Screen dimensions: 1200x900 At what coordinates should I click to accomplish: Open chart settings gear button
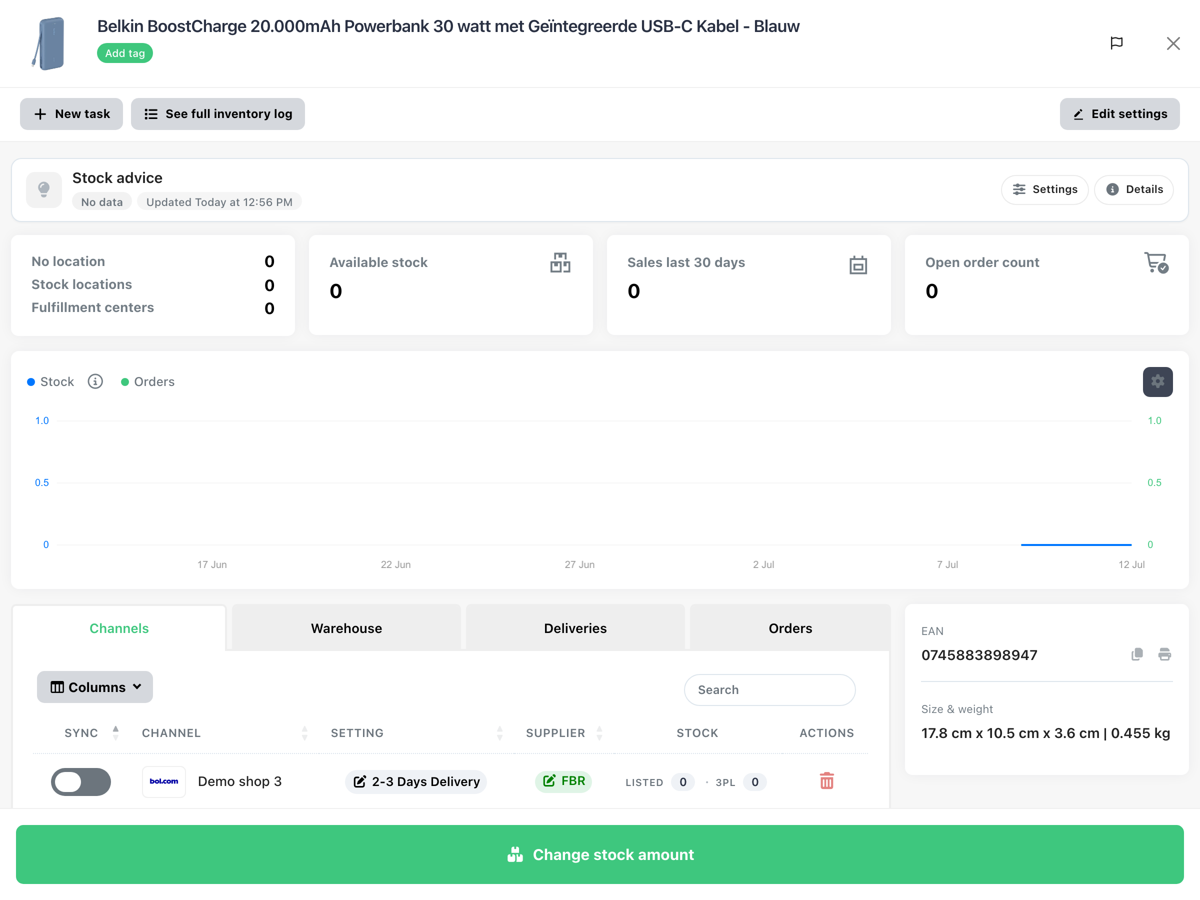(1157, 382)
